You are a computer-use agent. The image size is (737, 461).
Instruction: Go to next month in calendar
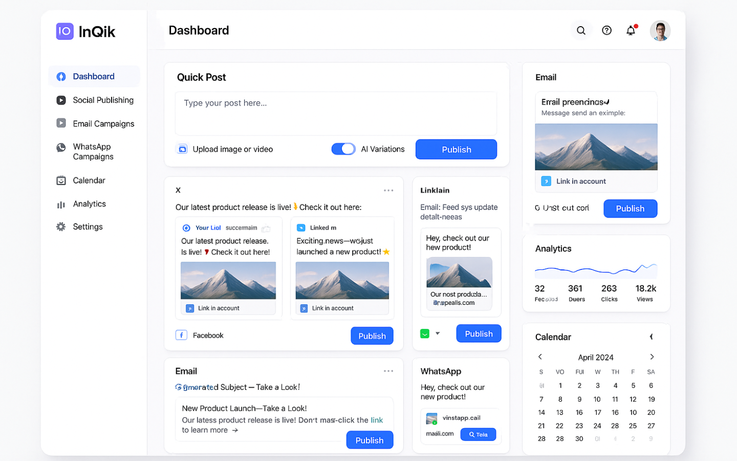coord(652,357)
